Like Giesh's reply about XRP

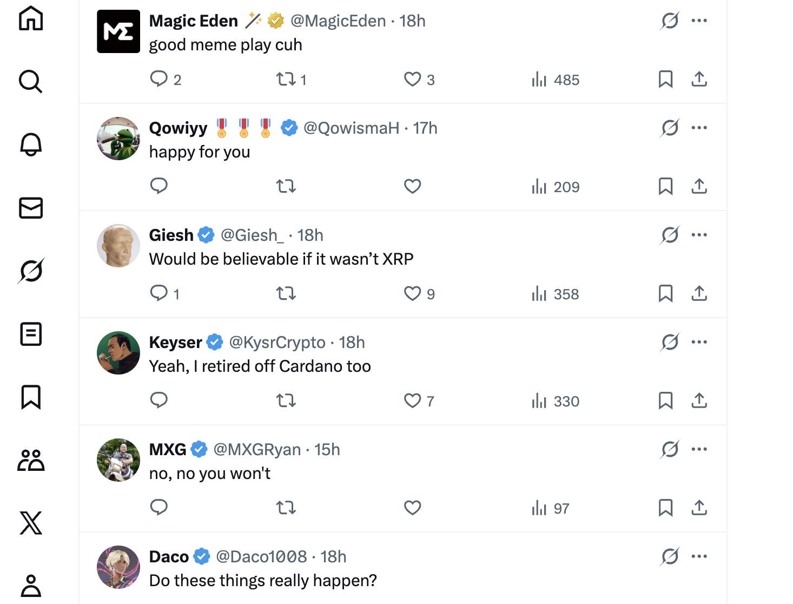[413, 293]
